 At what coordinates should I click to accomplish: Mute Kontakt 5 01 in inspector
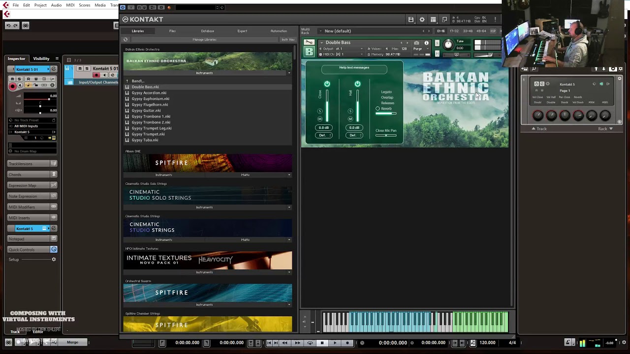13,79
